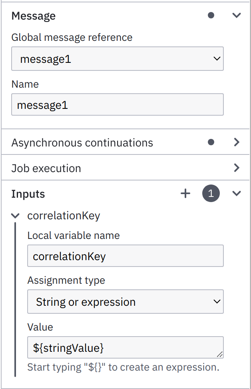Collapse the Message section chevron
Screen dimensions: 251x389
click(237, 15)
